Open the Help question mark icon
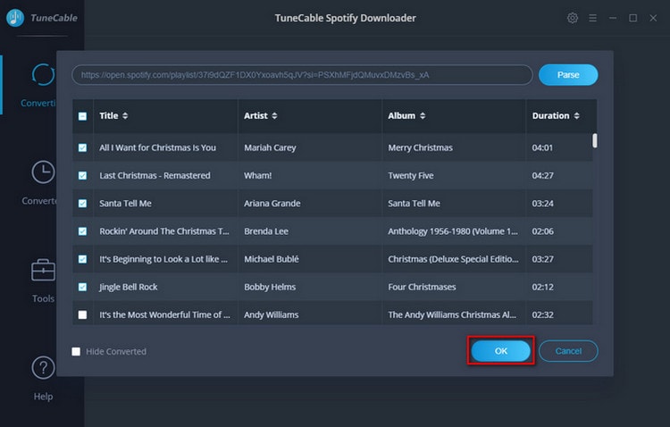The height and width of the screenshot is (427, 670). click(x=43, y=367)
